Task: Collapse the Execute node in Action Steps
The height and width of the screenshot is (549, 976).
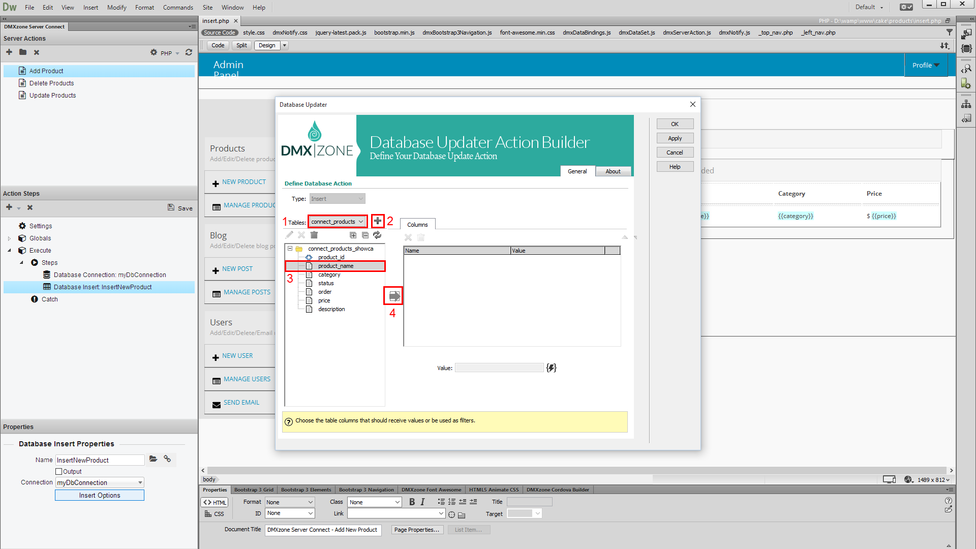Action: click(x=9, y=251)
